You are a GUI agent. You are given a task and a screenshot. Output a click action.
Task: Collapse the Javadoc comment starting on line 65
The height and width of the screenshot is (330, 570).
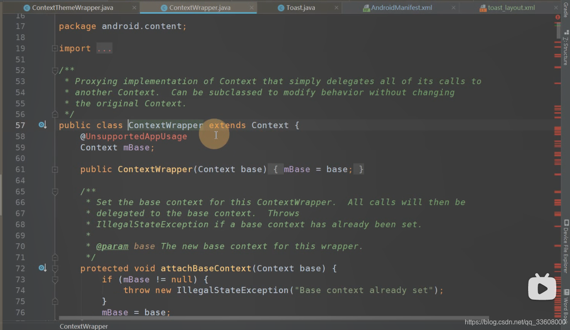[55, 192]
